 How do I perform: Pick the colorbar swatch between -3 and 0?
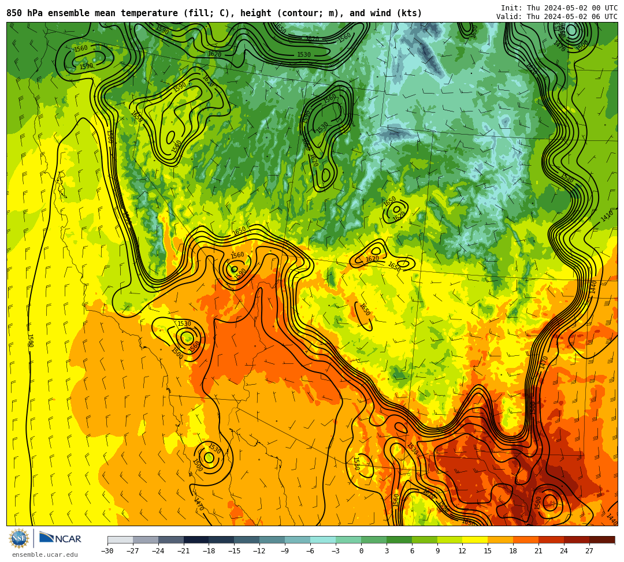[348, 539]
